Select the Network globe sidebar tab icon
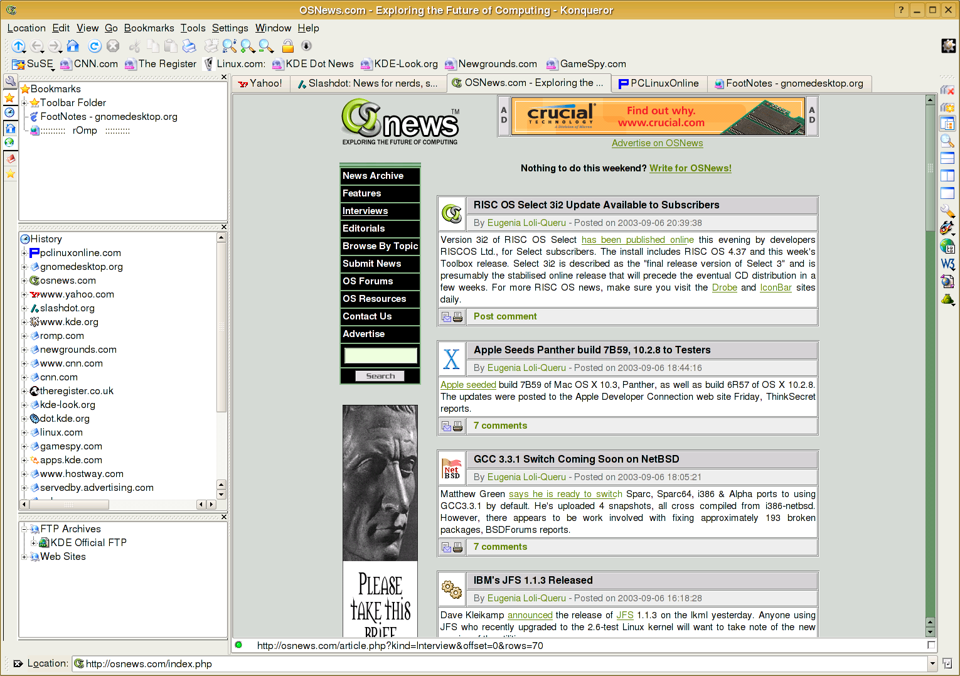Screen dimensions: 960x676 [10, 142]
